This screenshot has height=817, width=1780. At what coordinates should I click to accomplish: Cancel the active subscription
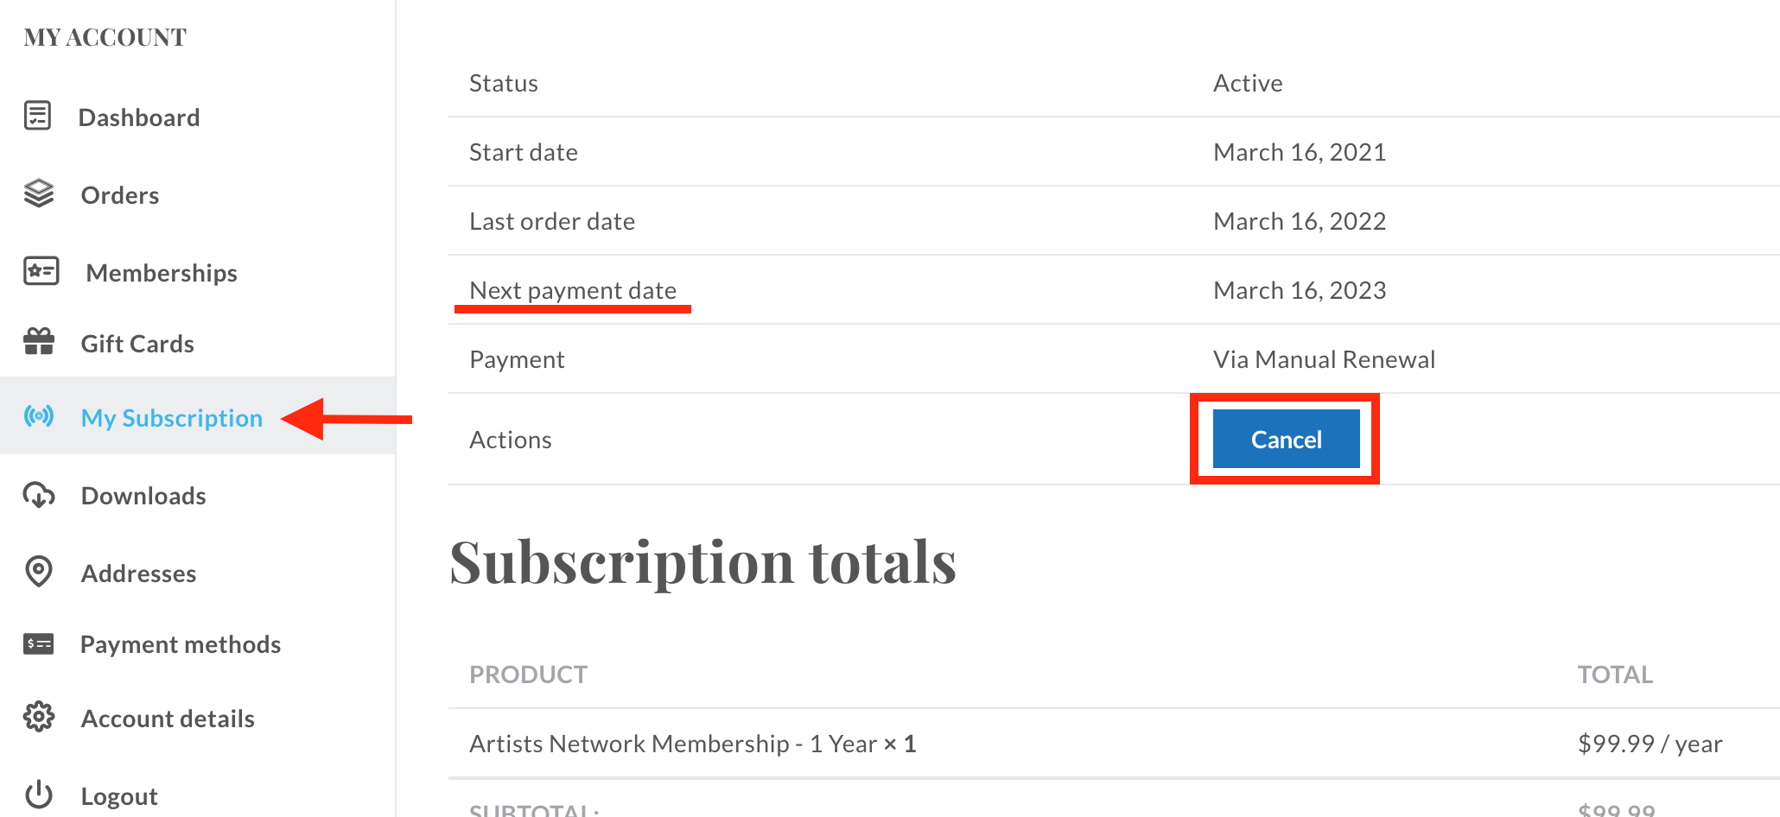click(1286, 439)
